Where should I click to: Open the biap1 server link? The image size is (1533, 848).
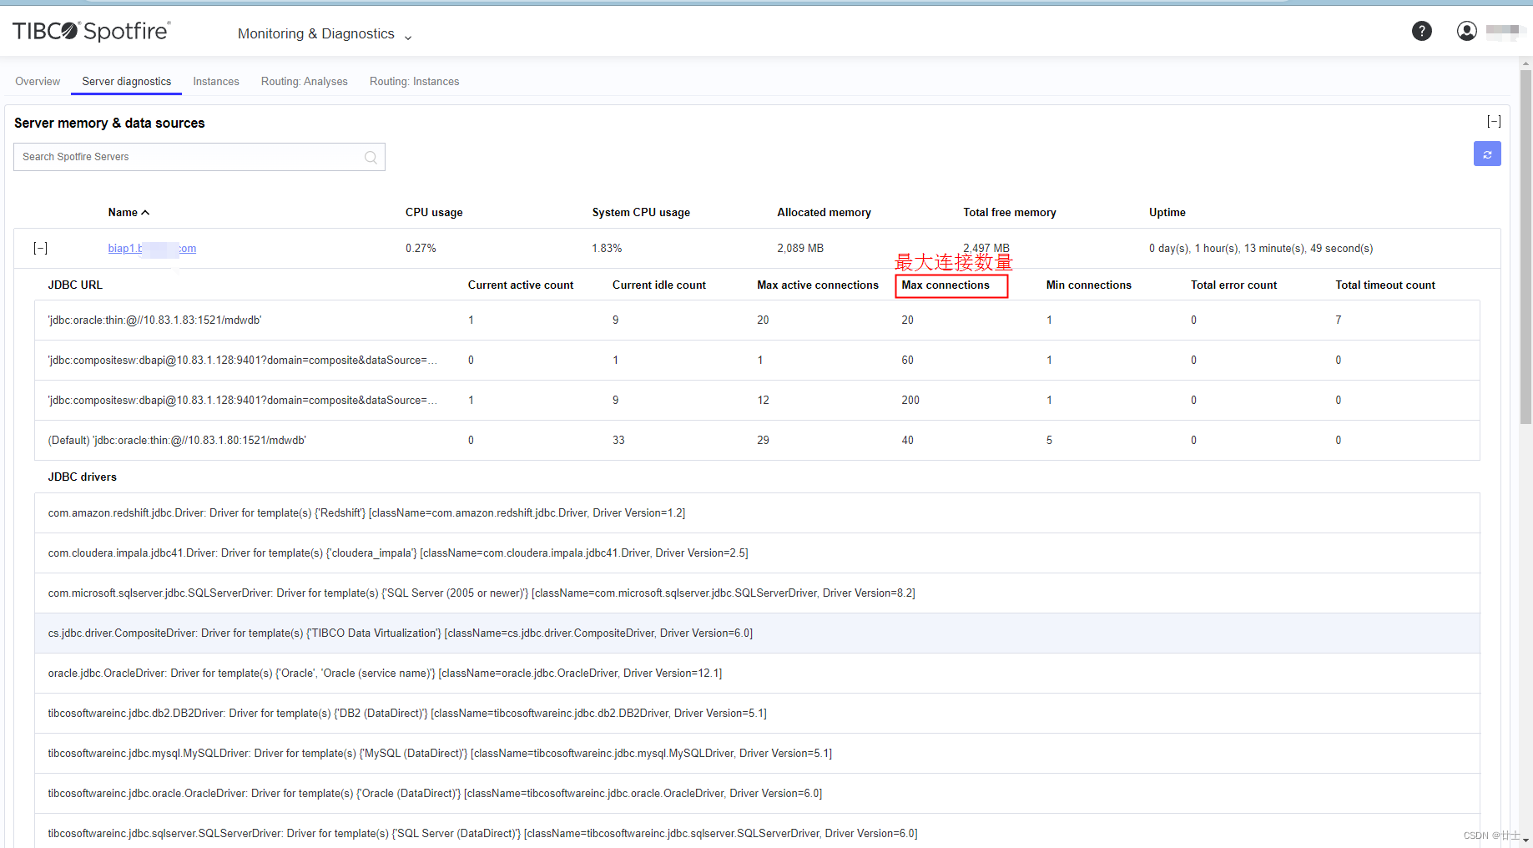pyautogui.click(x=152, y=249)
